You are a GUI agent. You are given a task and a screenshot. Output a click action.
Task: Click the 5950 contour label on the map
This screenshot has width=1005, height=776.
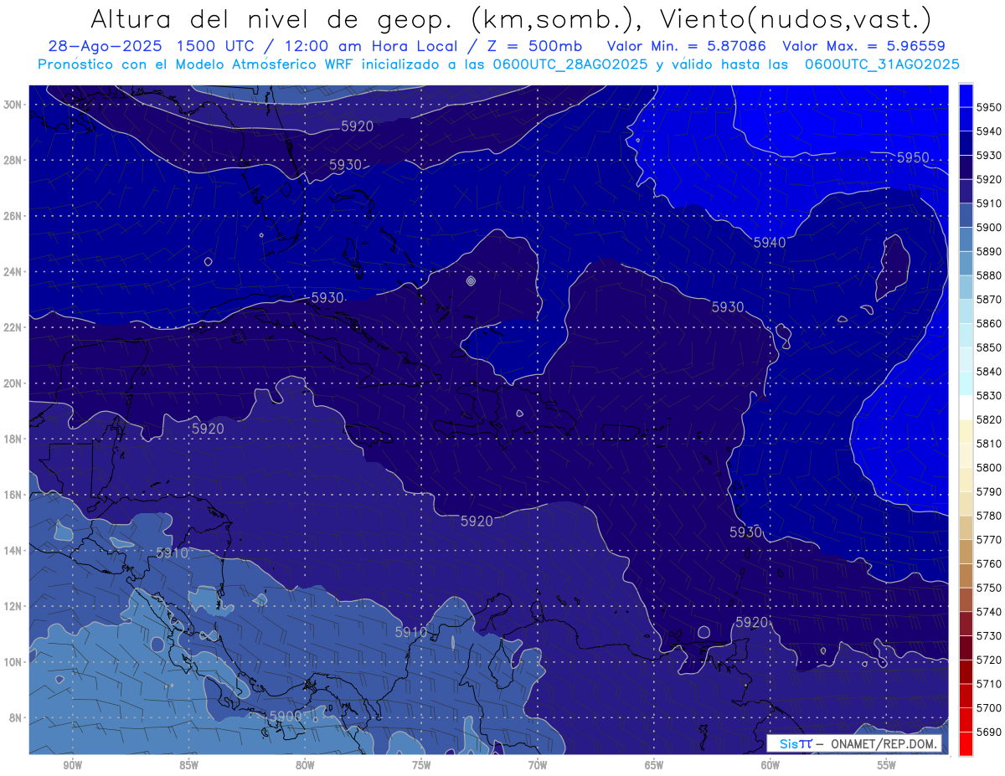point(913,157)
